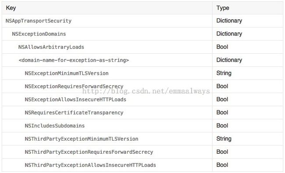The height and width of the screenshot is (173, 285).
Task: Select the domain-name-for-exception-as-string key
Action: pos(74,60)
